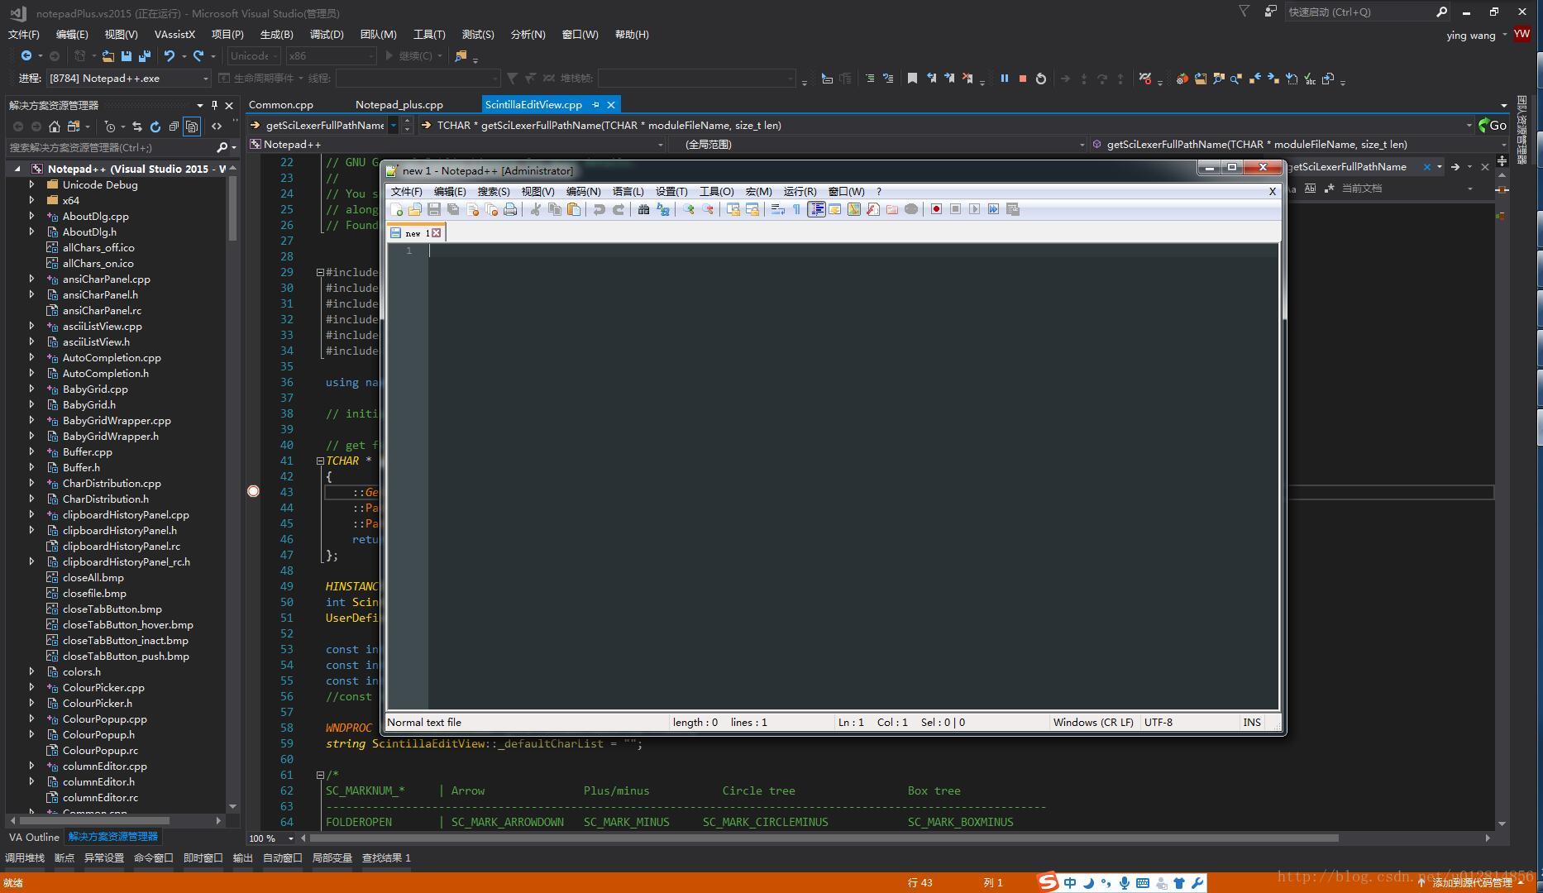Image resolution: width=1543 pixels, height=893 pixels.
Task: Toggle the indent guide icon in Notepad++ toolbar
Action: tap(816, 209)
